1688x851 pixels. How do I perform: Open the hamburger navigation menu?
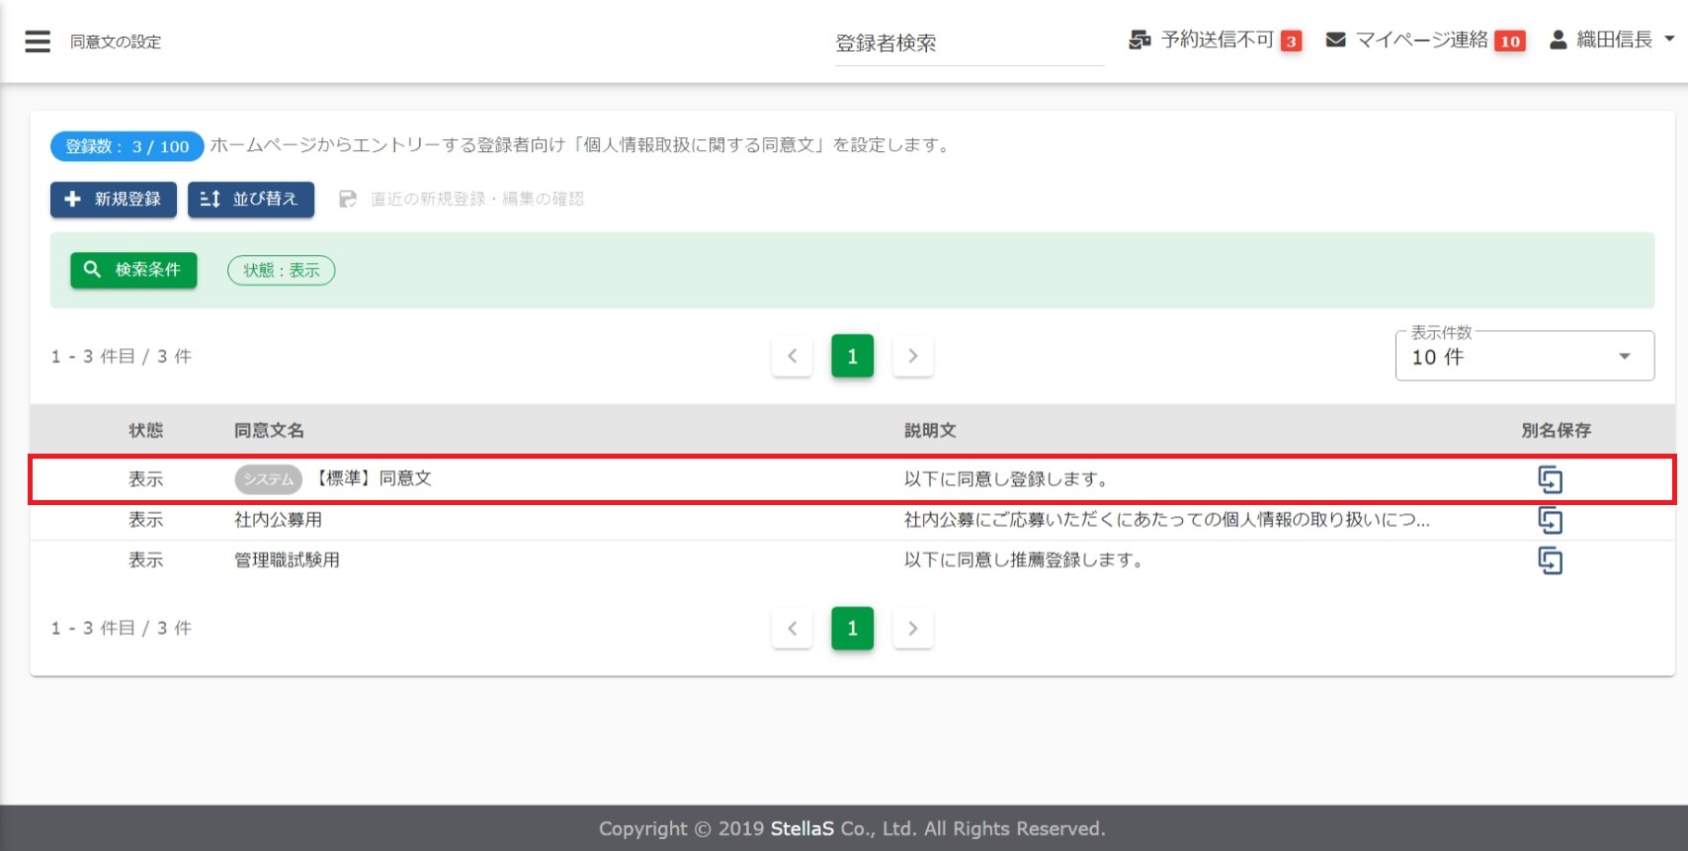38,42
